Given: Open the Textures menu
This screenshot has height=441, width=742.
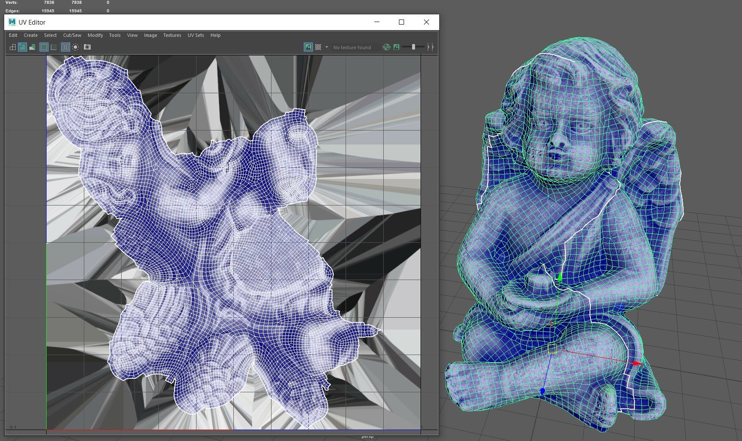Looking at the screenshot, I should coord(172,35).
